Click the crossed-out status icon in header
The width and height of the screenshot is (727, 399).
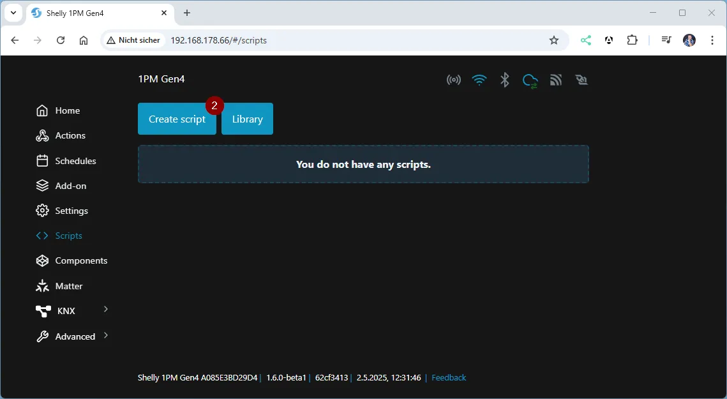581,80
